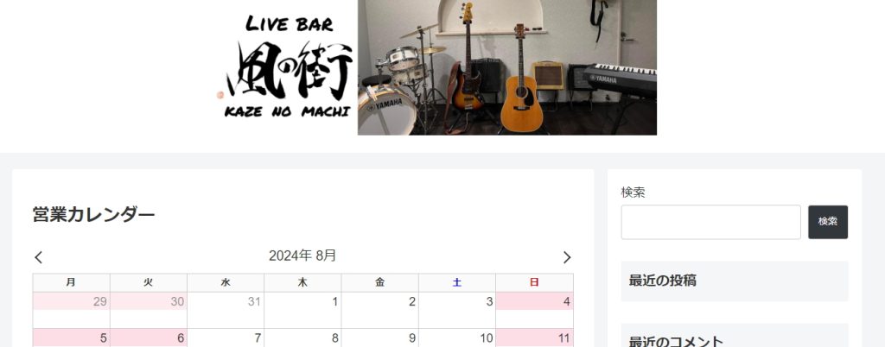Viewport: 885px width, 347px height.
Task: Select highlighted August 11 calendar cell
Action: (534, 338)
